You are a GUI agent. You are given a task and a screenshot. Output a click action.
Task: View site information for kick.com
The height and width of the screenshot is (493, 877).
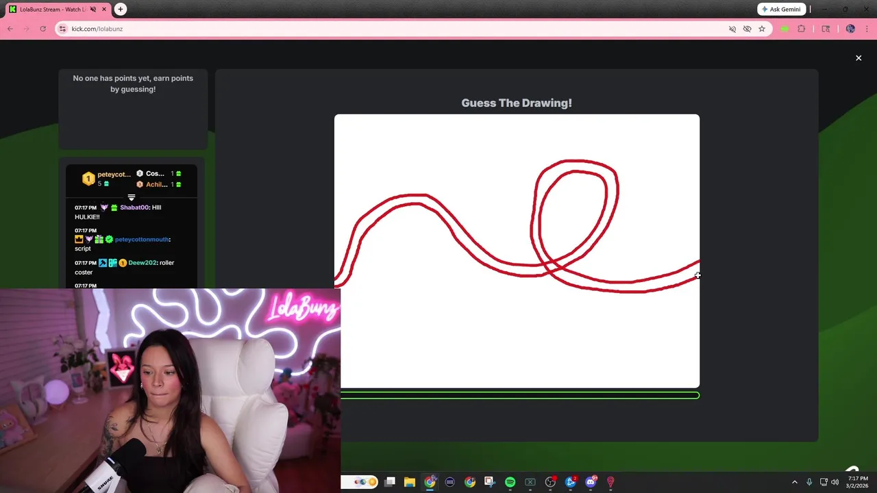(x=62, y=29)
